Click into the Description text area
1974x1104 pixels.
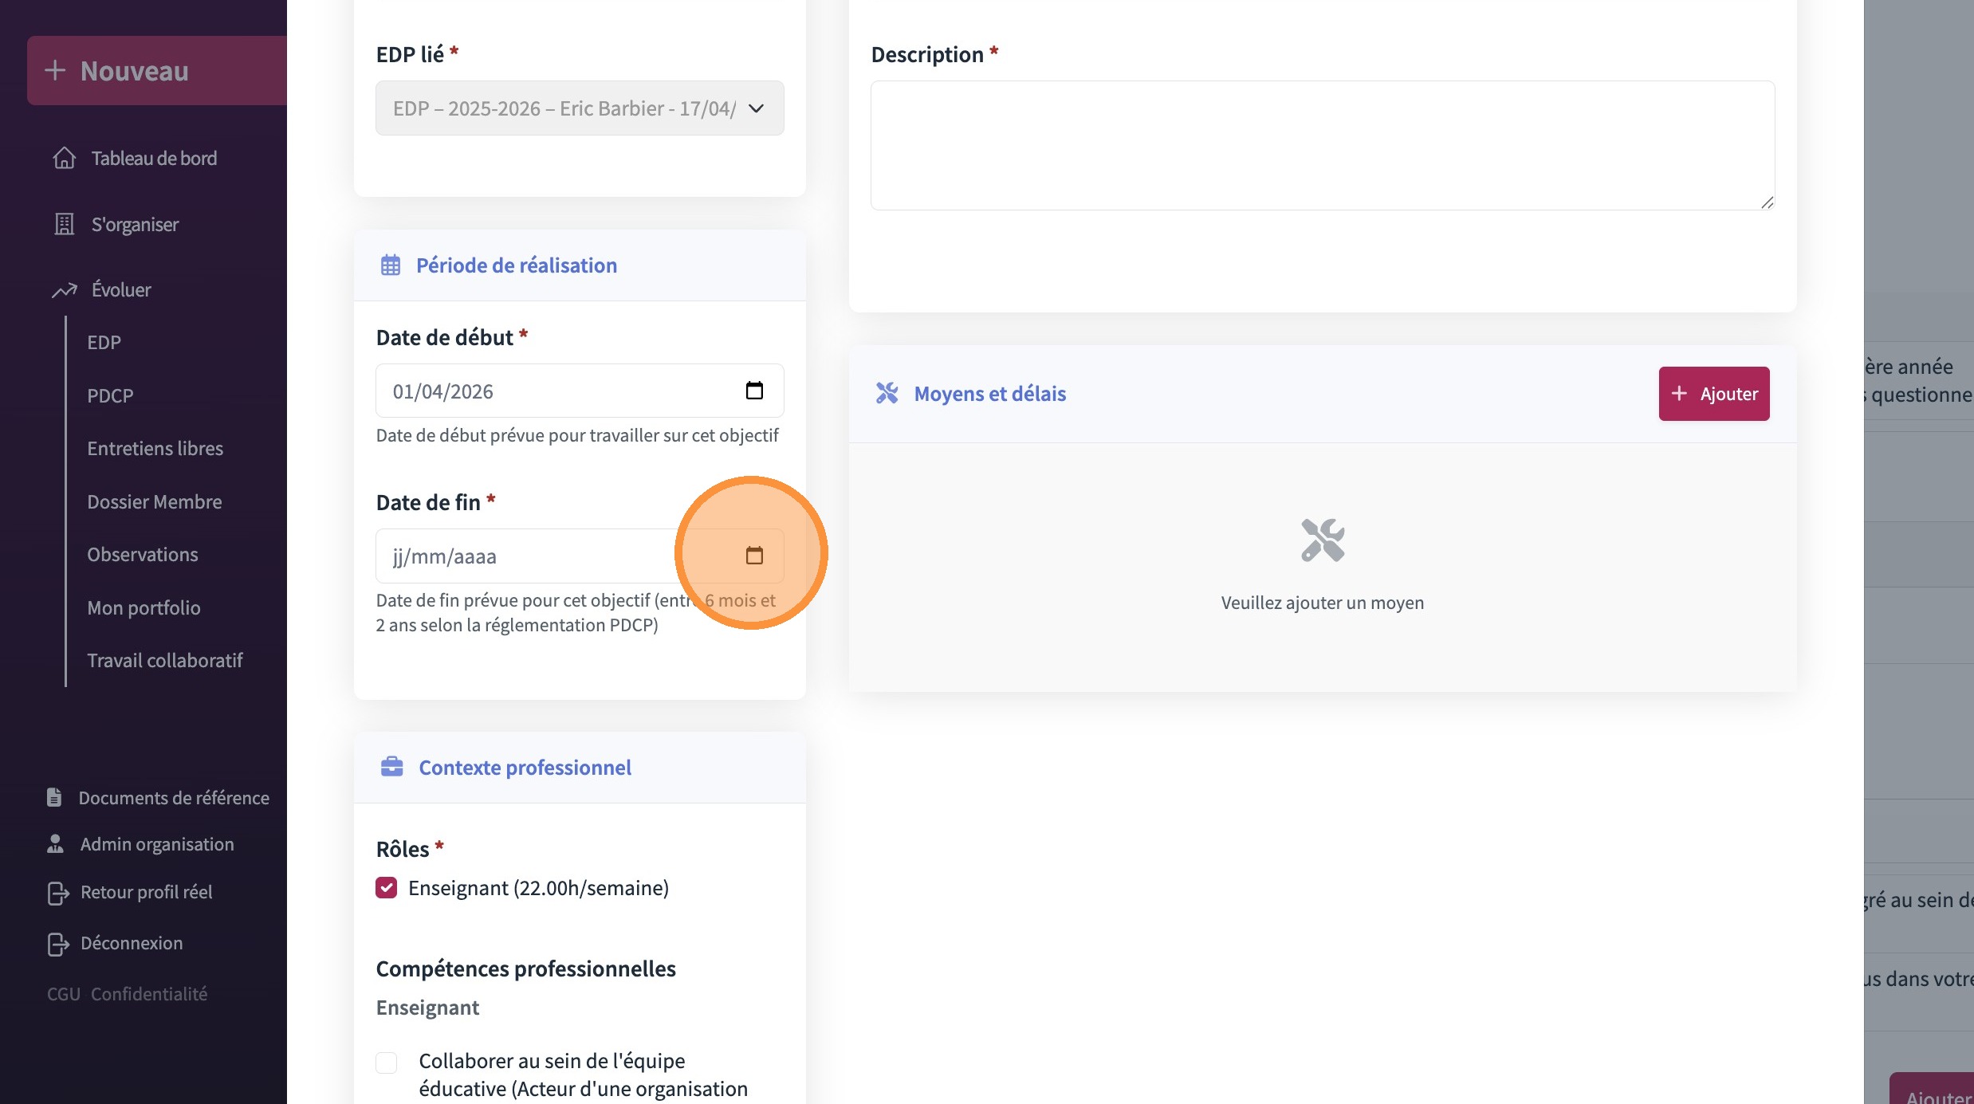[x=1322, y=146]
